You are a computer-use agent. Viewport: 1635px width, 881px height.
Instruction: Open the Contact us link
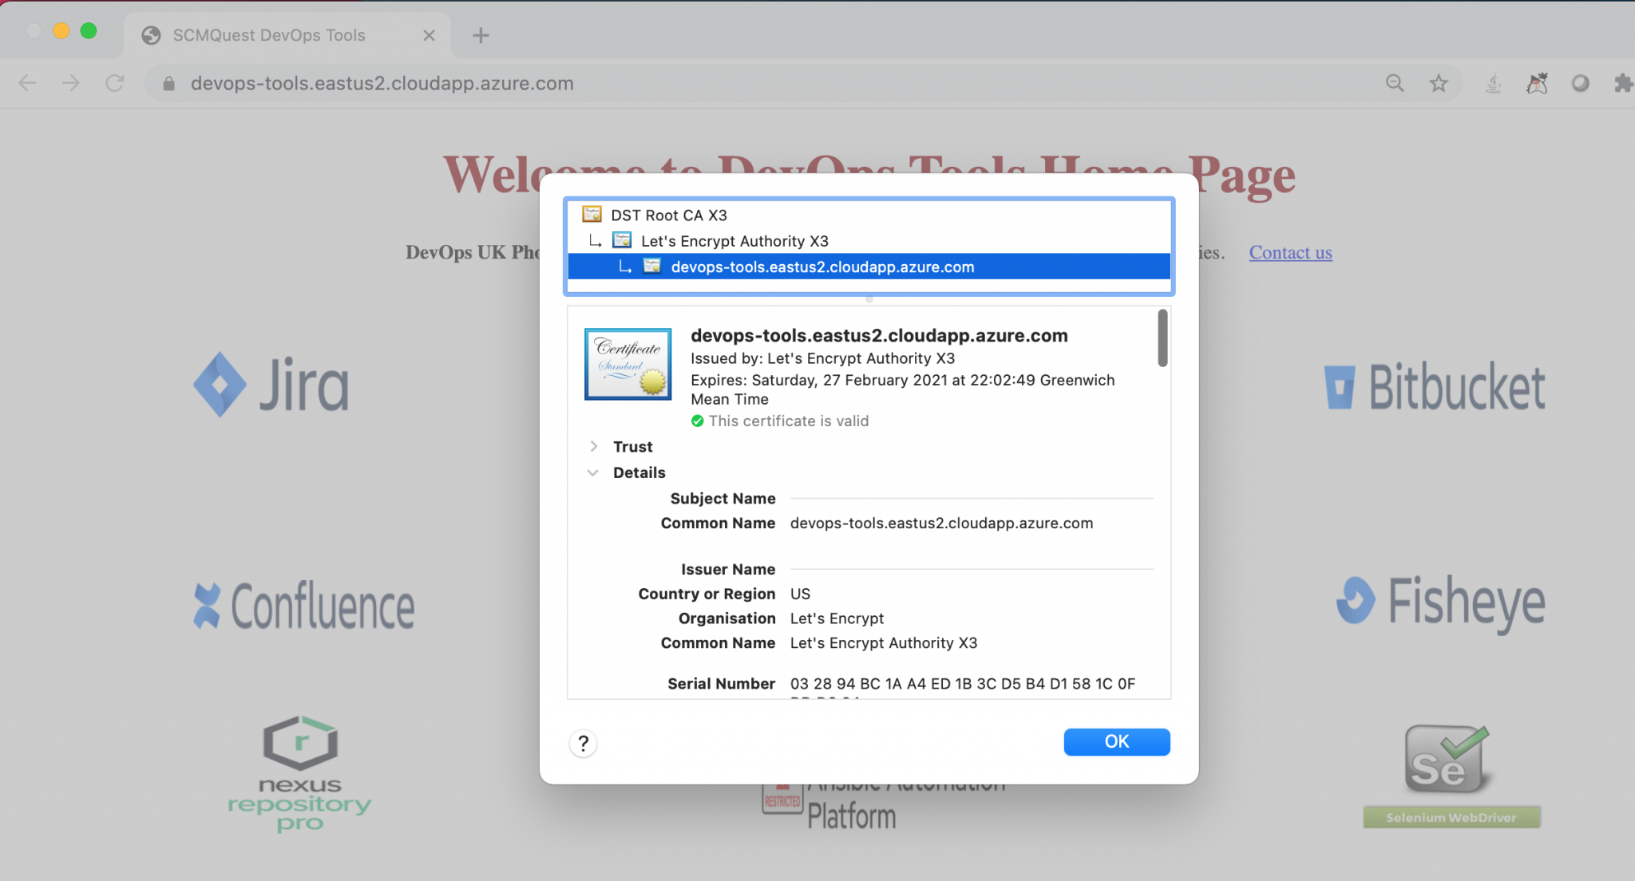[x=1289, y=252]
